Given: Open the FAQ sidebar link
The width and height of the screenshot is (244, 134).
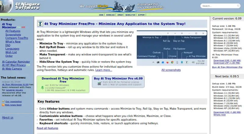Looking at the screenshot, I should (8, 45).
